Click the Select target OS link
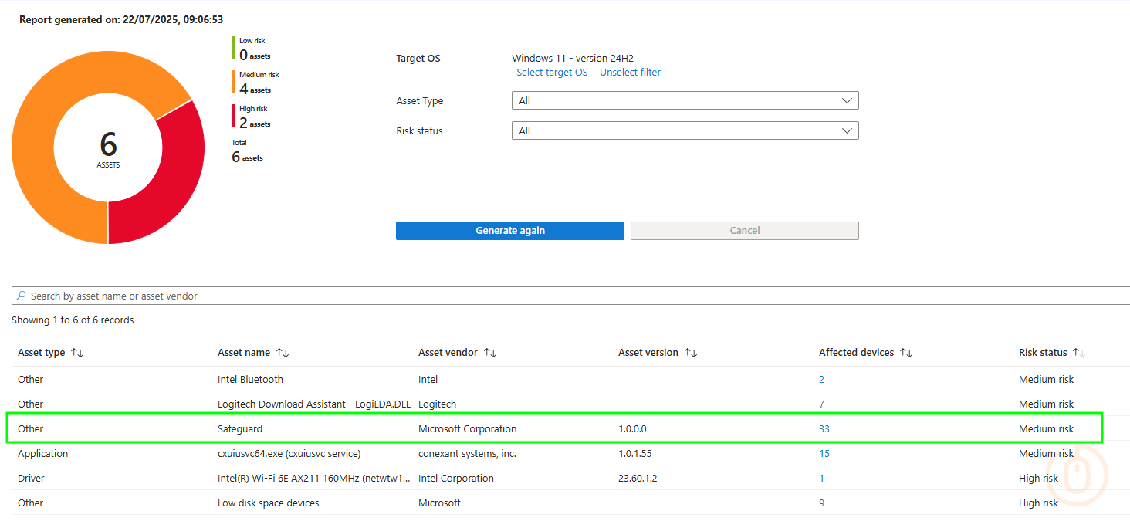 [552, 73]
